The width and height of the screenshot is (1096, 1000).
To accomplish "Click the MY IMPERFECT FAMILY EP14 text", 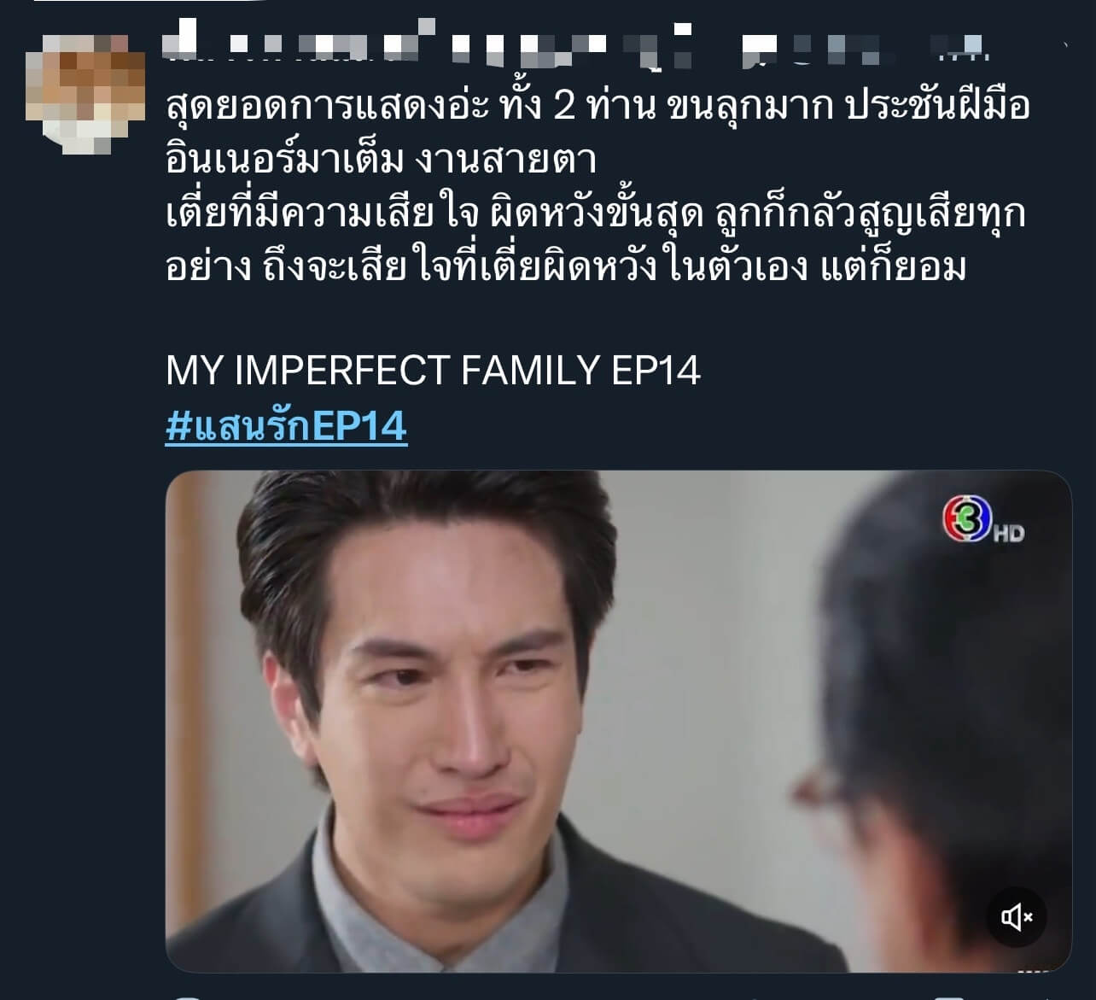I will [433, 370].
